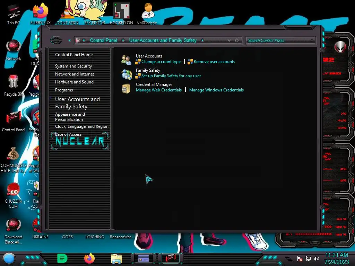This screenshot has height=266, width=355.
Task: Click the active Control Panel taskbar button
Action: point(171,258)
